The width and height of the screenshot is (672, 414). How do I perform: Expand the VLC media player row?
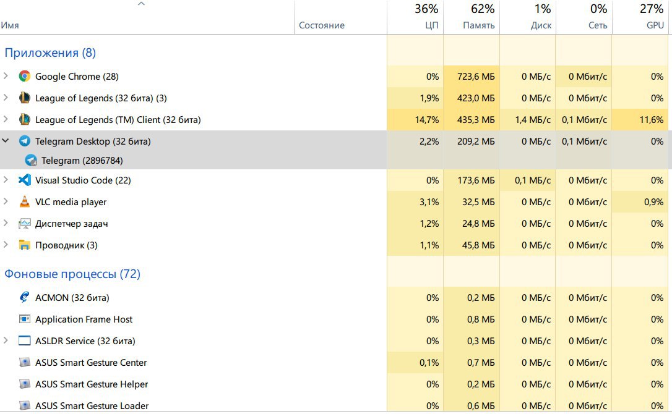[x=6, y=201]
